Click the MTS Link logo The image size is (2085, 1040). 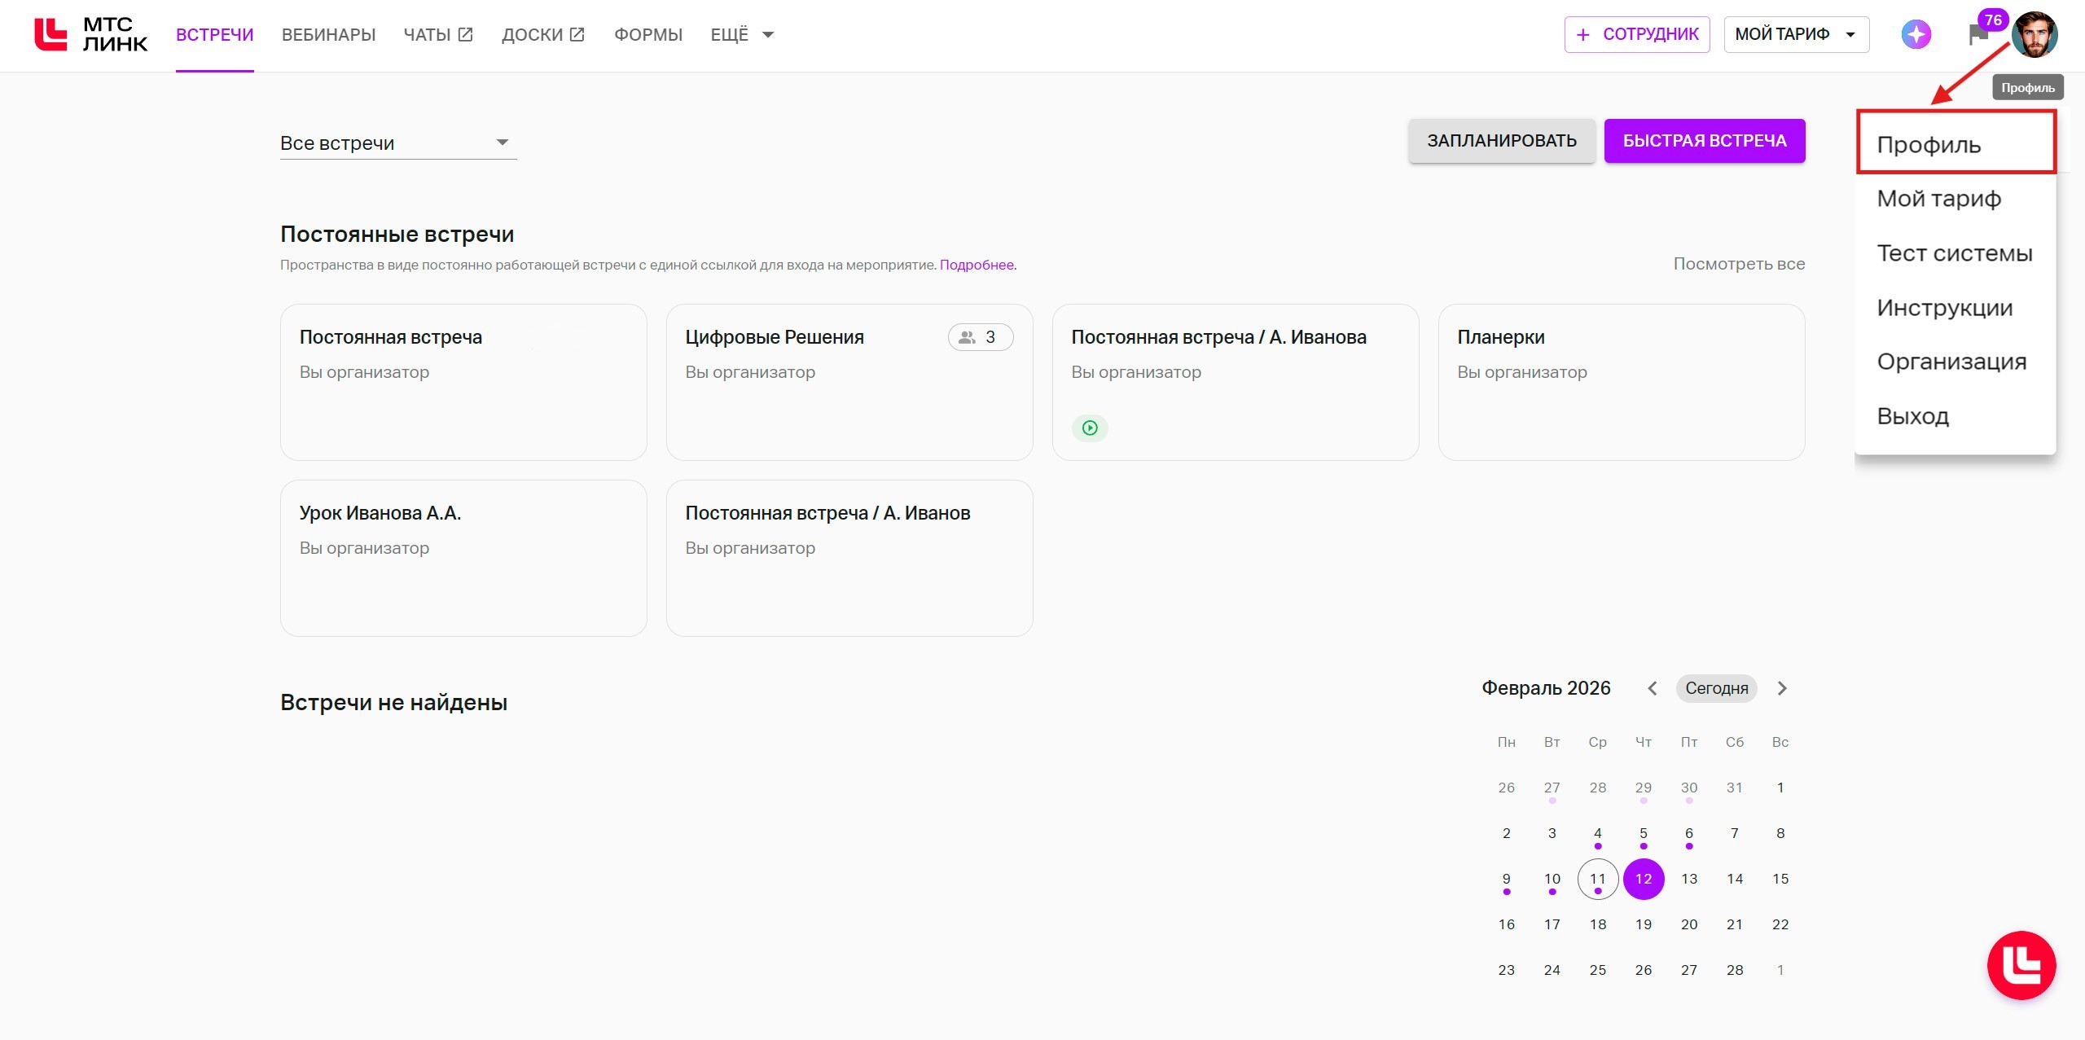90,34
